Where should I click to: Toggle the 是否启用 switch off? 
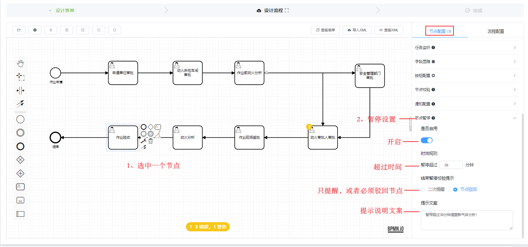(427, 140)
